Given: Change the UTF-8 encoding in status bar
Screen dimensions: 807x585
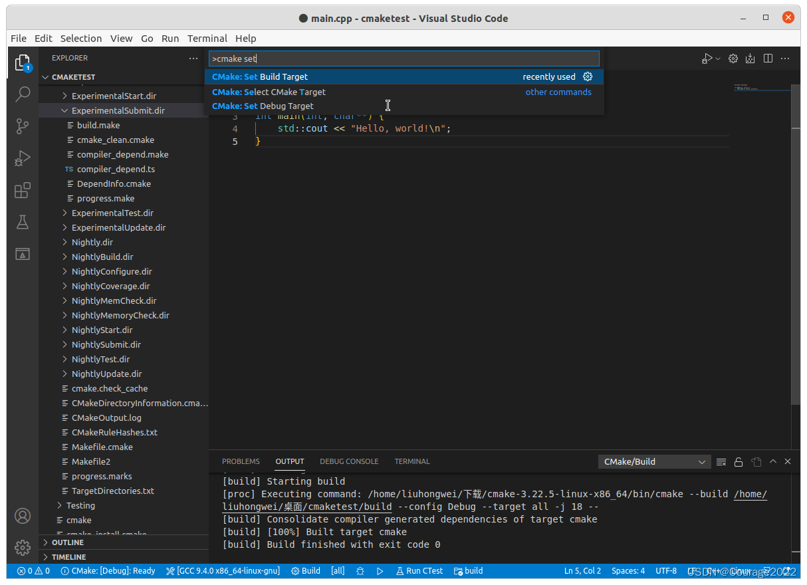Looking at the screenshot, I should [666, 571].
